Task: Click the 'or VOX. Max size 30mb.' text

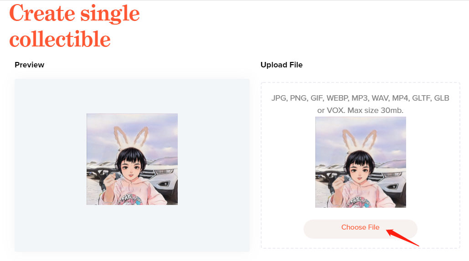Action: point(360,110)
